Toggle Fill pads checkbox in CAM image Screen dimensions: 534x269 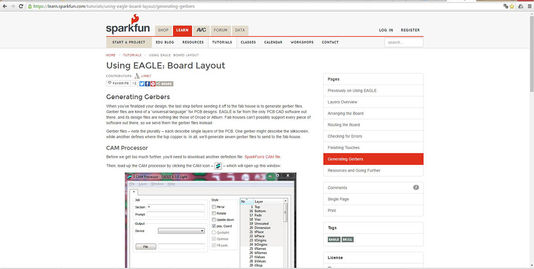214,245
